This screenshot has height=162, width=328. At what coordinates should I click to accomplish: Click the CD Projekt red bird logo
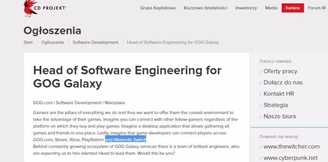click(30, 8)
